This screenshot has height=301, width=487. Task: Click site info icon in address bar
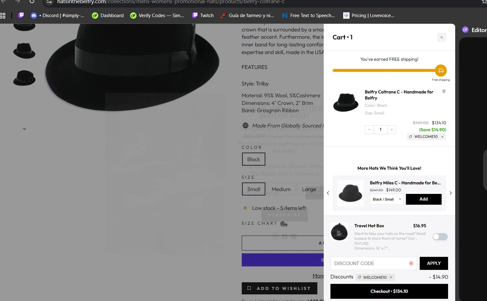click(49, 2)
